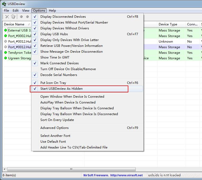Choose Use Default Font

pyautogui.click(x=87, y=142)
